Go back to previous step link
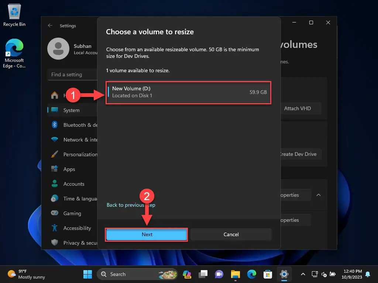This screenshot has height=283, width=378. pos(131,205)
